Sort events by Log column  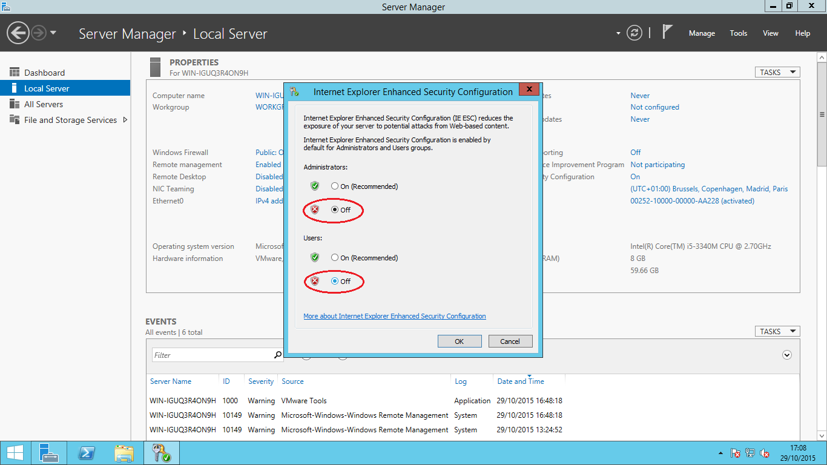pyautogui.click(x=461, y=381)
